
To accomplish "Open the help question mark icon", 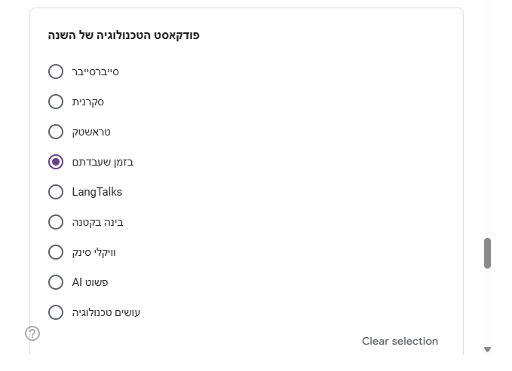I will click(x=32, y=333).
